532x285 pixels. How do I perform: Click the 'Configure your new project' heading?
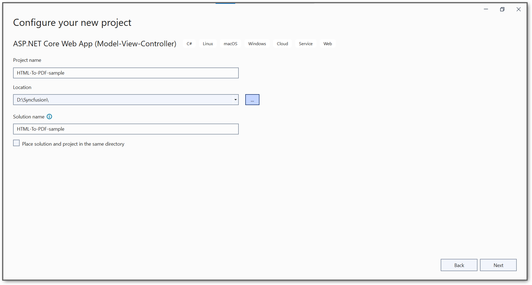(72, 23)
